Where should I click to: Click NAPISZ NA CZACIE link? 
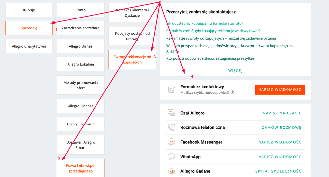click(x=282, y=113)
